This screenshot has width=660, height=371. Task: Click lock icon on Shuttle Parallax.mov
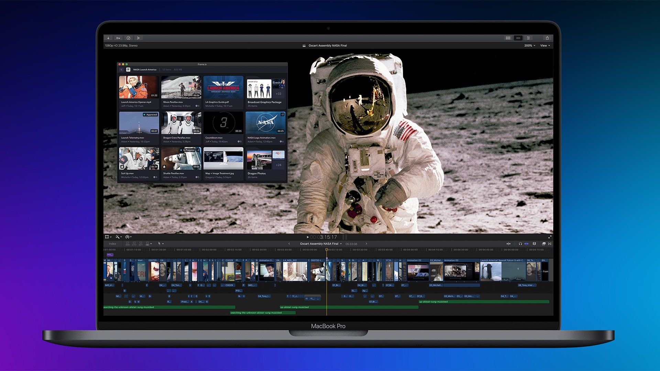pos(164,167)
